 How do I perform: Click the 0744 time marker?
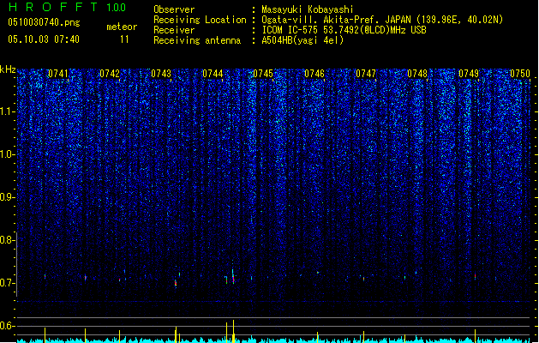[213, 74]
